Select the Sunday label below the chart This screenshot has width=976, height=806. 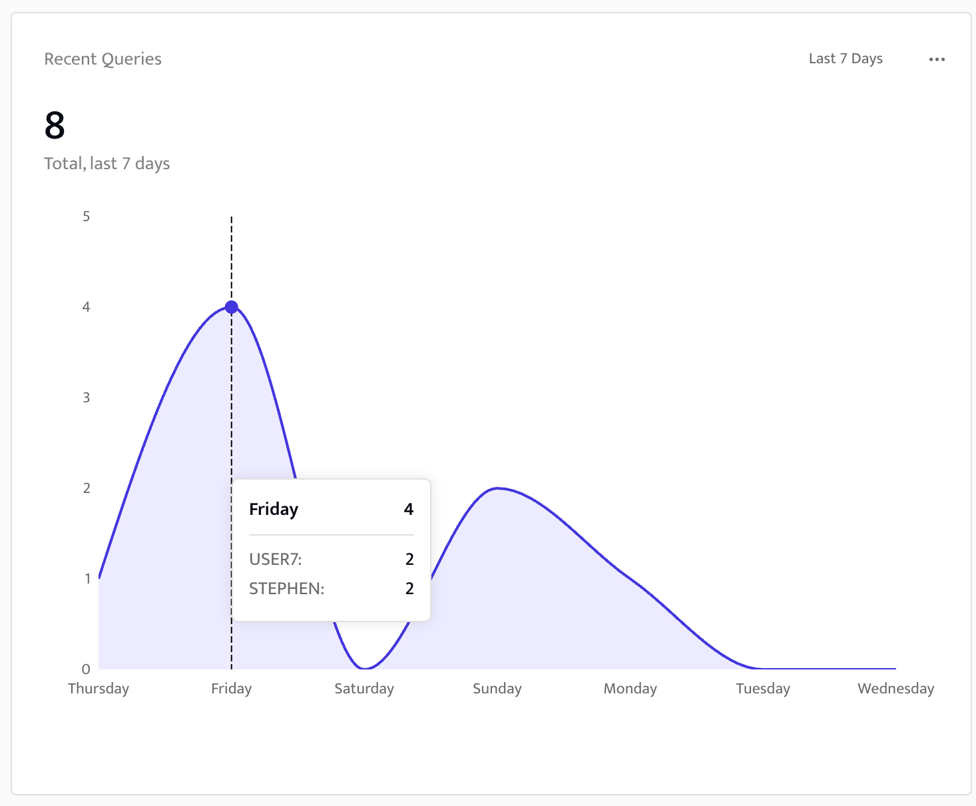(497, 688)
